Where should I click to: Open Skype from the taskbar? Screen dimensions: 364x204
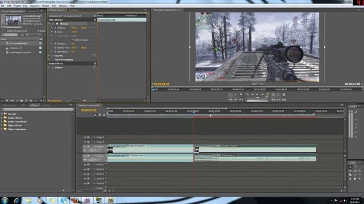63,200
